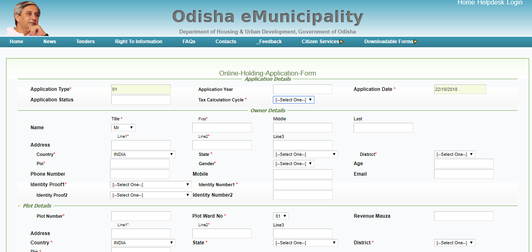Click inside the Application Year field

[x=303, y=89]
